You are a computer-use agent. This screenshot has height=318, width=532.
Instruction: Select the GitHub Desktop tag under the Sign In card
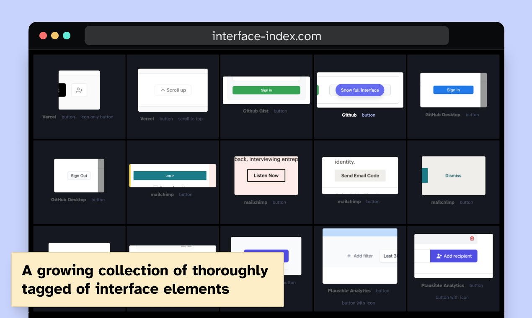click(x=443, y=115)
